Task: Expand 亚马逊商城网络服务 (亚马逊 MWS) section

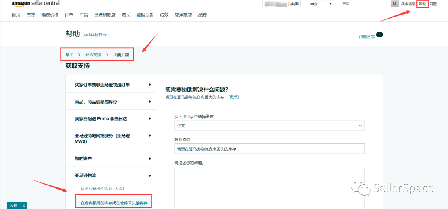Action: click(x=111, y=139)
